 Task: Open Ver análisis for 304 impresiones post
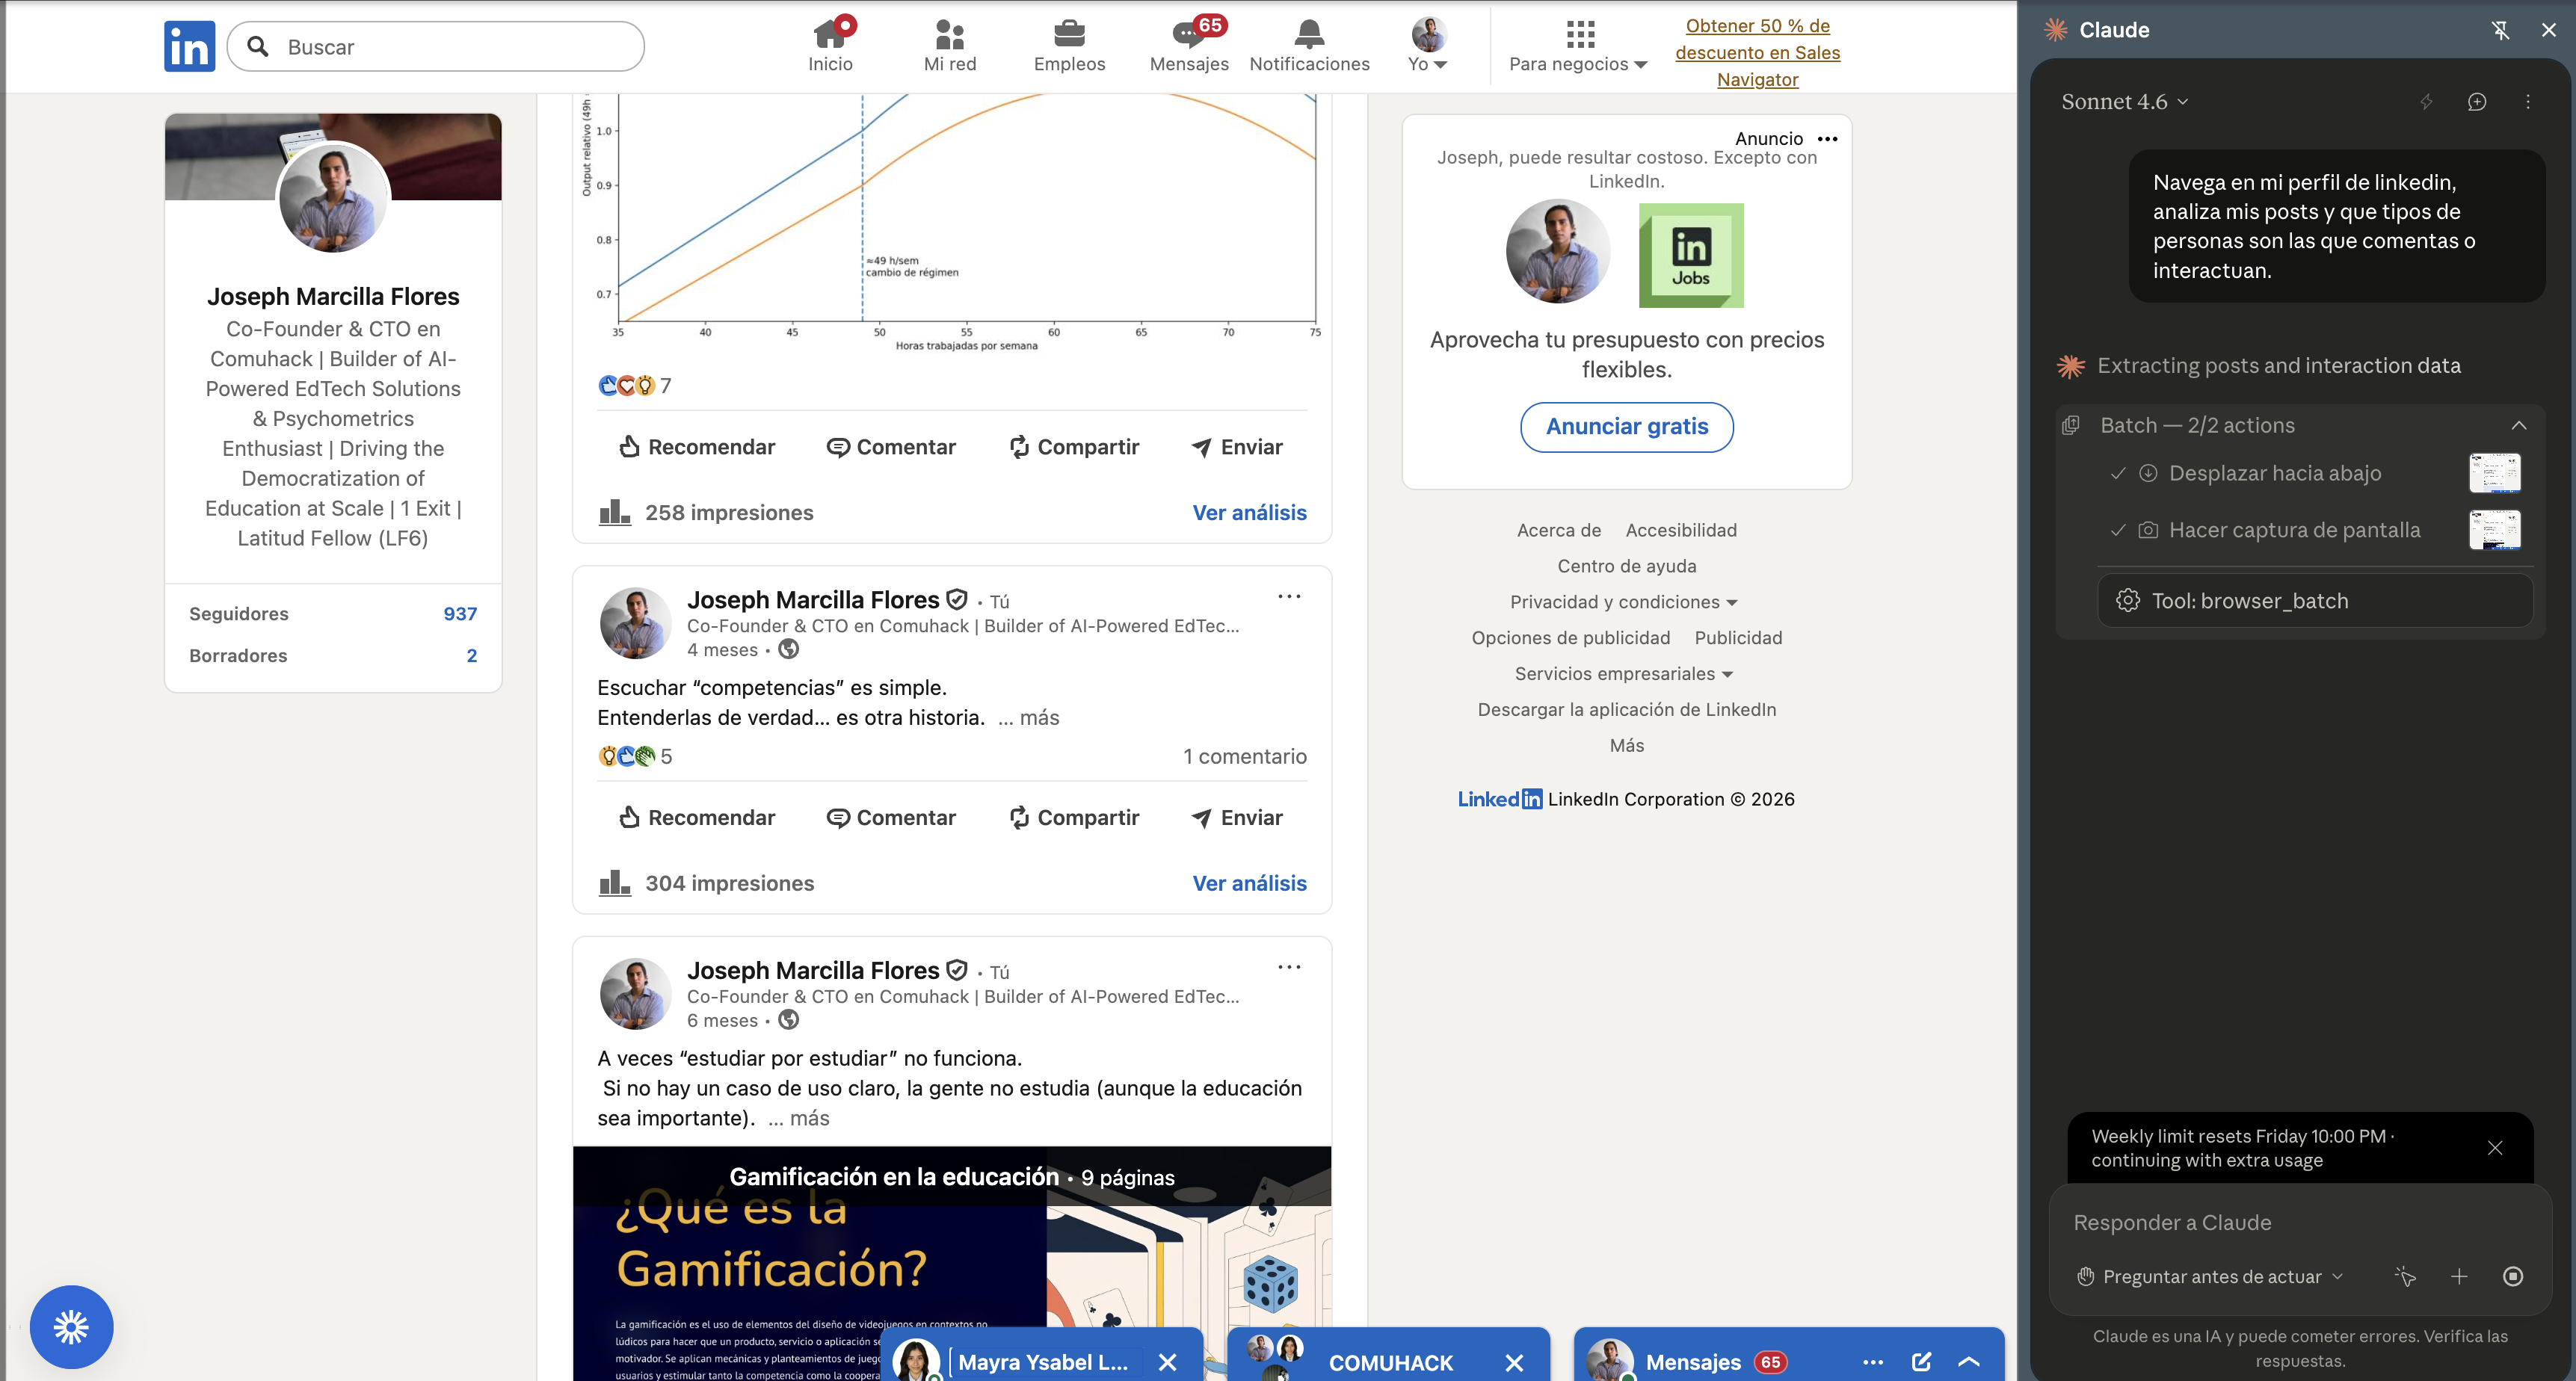[x=1249, y=883]
